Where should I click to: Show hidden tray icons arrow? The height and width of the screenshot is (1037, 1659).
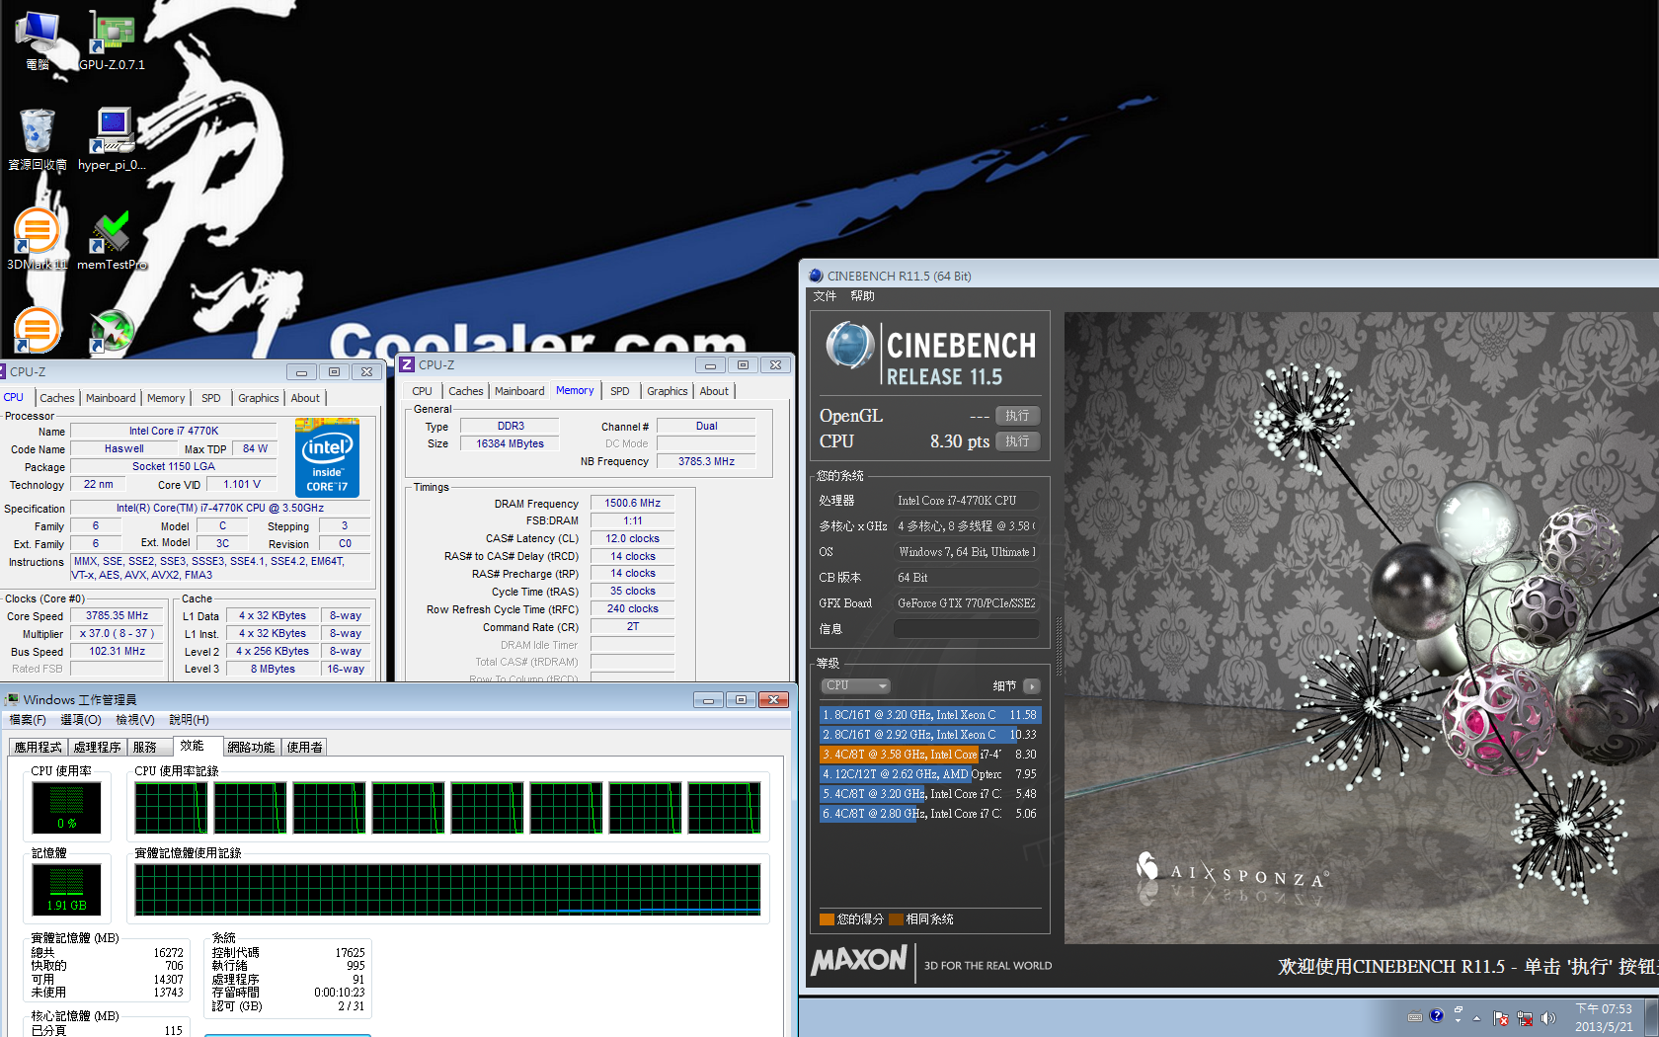(x=1477, y=1017)
